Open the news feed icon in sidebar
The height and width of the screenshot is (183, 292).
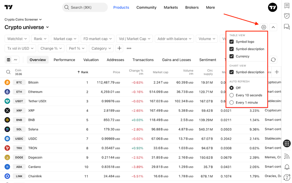287,156
